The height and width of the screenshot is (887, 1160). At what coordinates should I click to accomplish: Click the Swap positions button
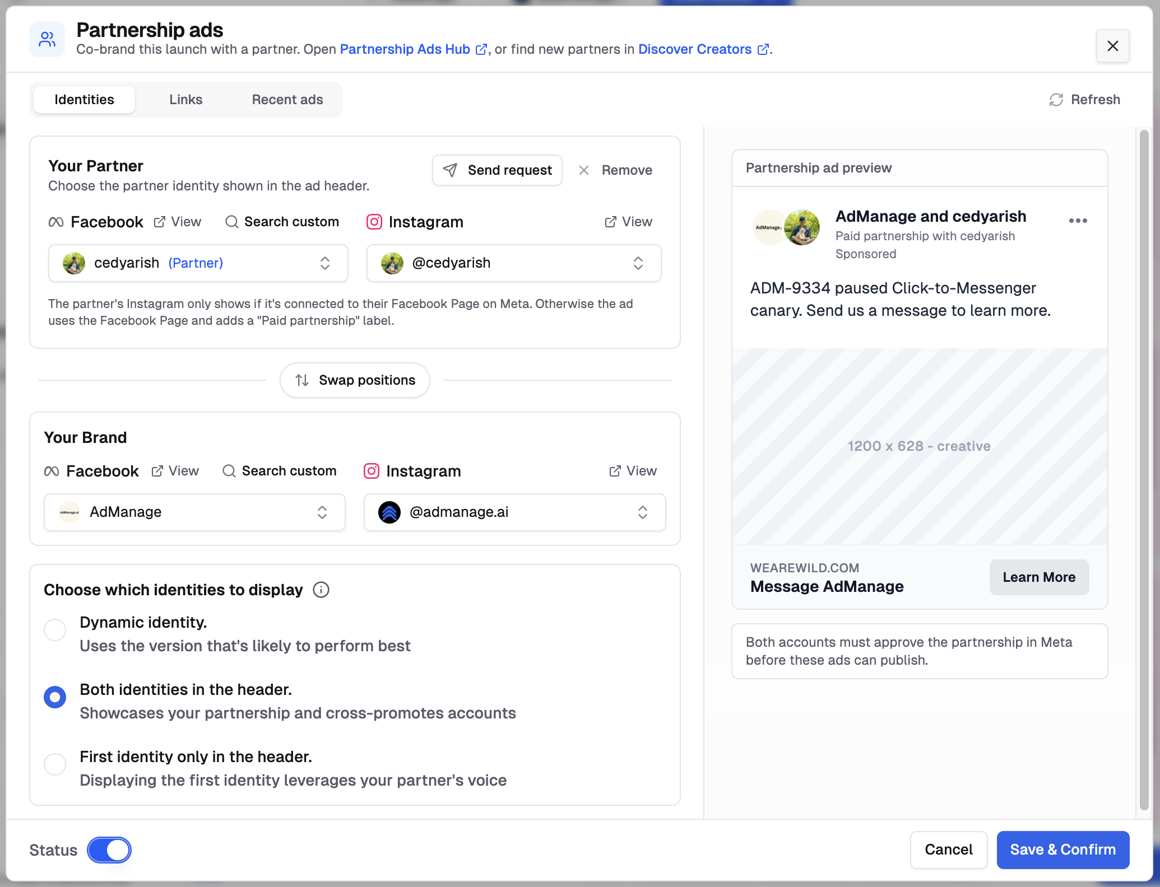(x=355, y=380)
